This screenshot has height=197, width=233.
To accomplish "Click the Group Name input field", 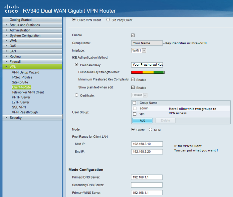I will [147, 43].
